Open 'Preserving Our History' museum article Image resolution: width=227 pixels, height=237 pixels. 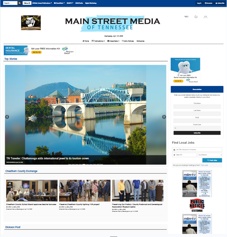[x=137, y=206]
